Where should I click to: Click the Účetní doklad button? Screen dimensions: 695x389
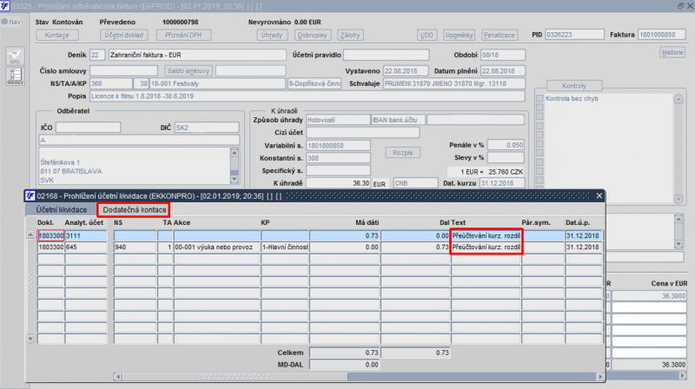[x=123, y=35]
